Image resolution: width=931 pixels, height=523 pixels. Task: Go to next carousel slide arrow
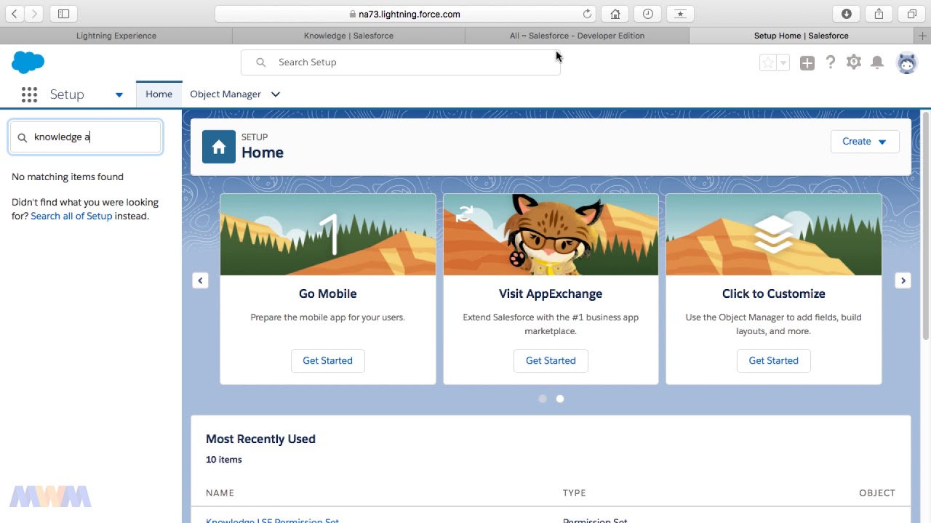[903, 280]
